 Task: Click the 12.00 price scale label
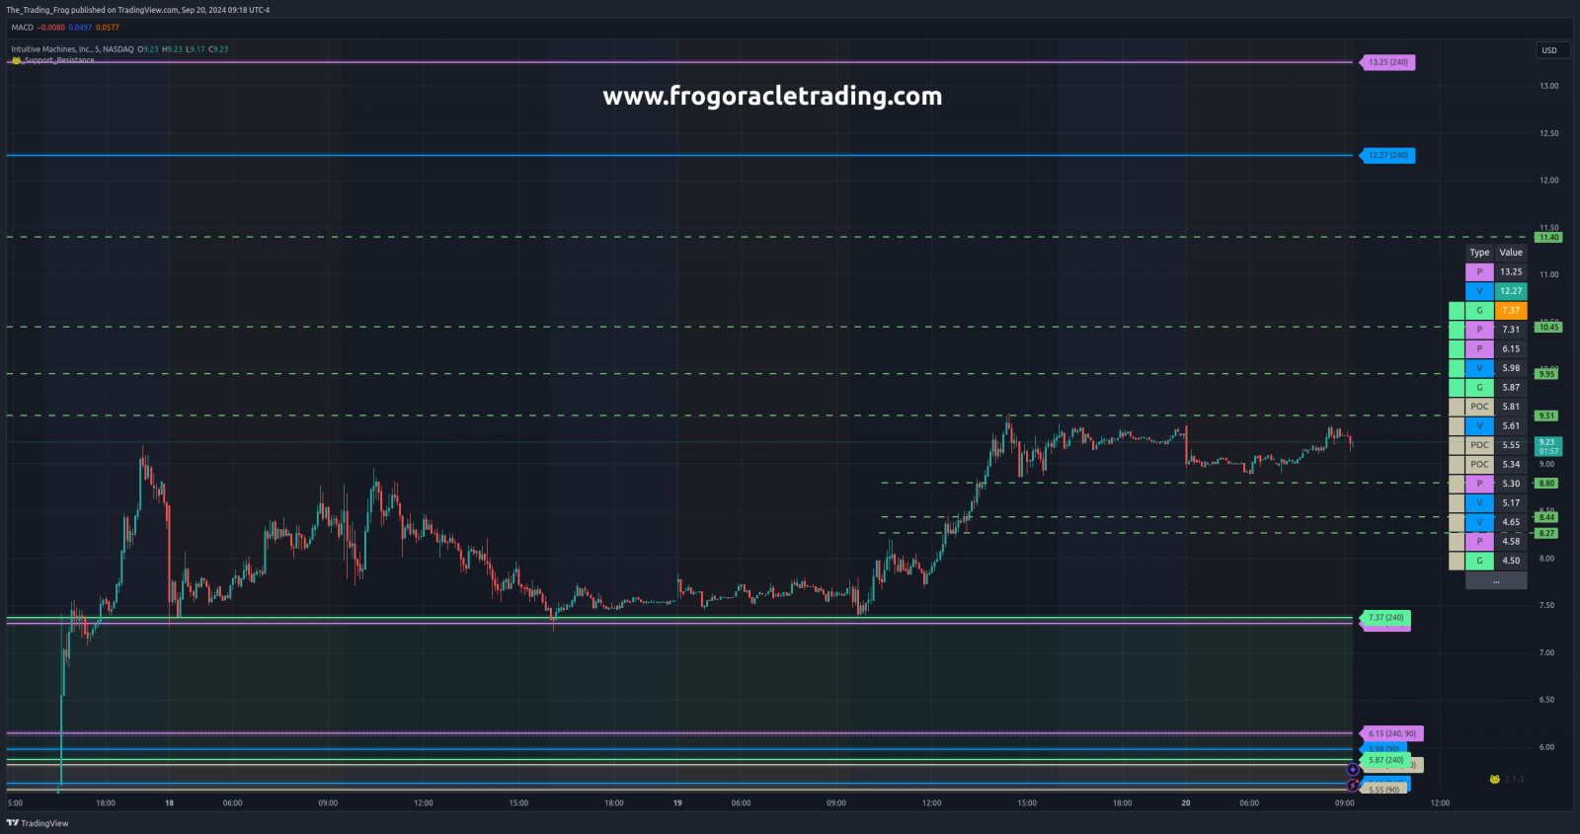(1548, 181)
